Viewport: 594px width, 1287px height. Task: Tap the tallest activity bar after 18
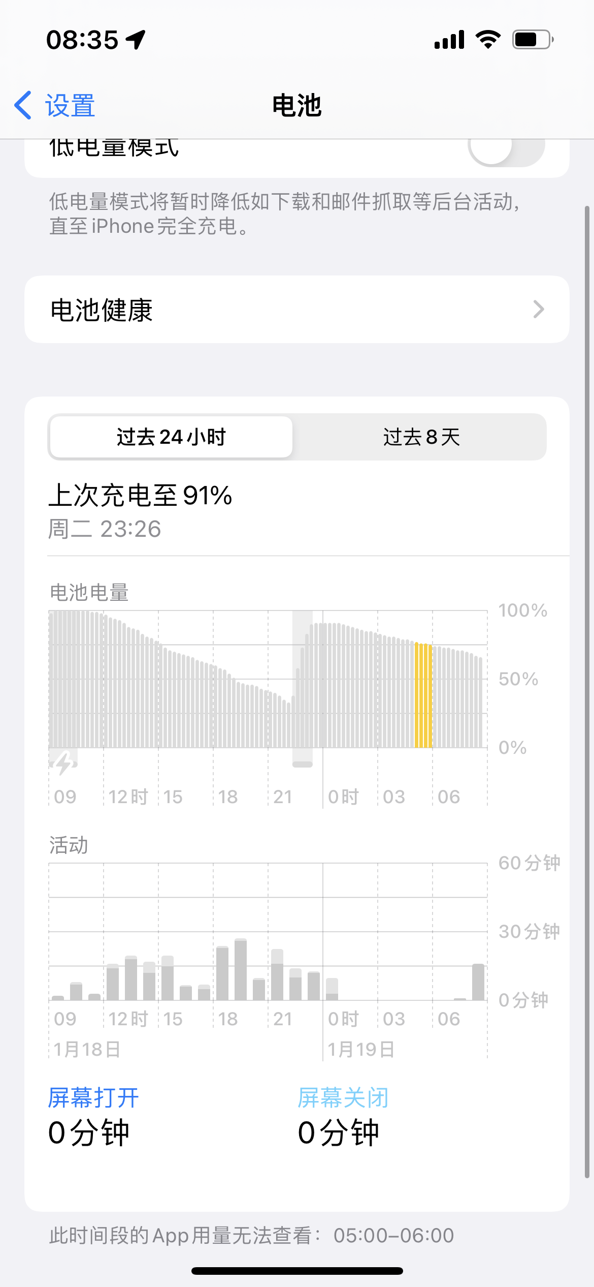point(241,970)
